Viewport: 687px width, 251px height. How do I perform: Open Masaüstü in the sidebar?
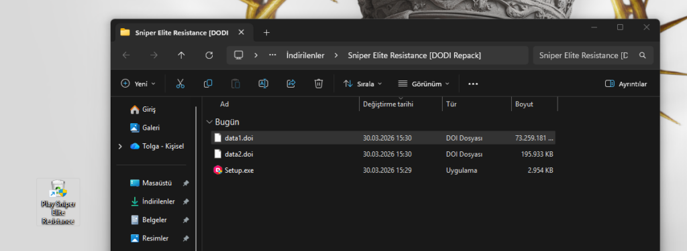pos(157,183)
